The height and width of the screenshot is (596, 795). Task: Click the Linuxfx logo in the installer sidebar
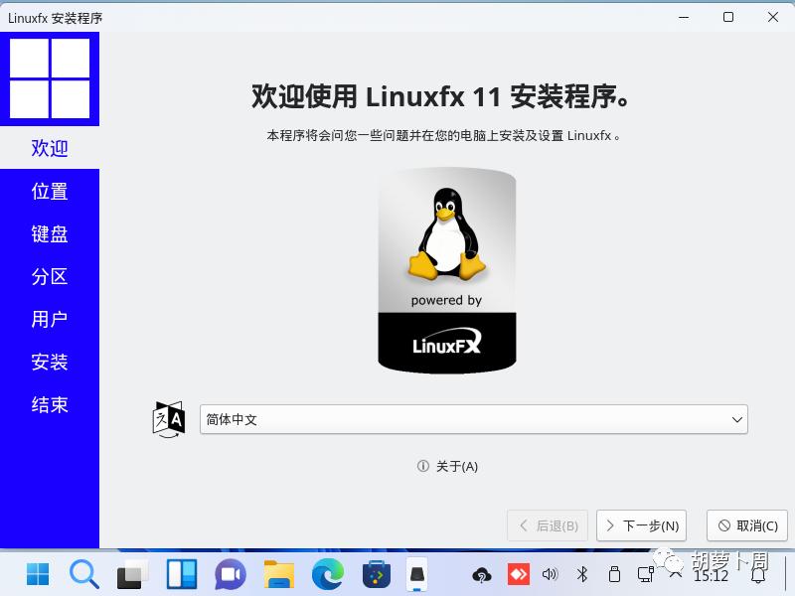coord(50,78)
